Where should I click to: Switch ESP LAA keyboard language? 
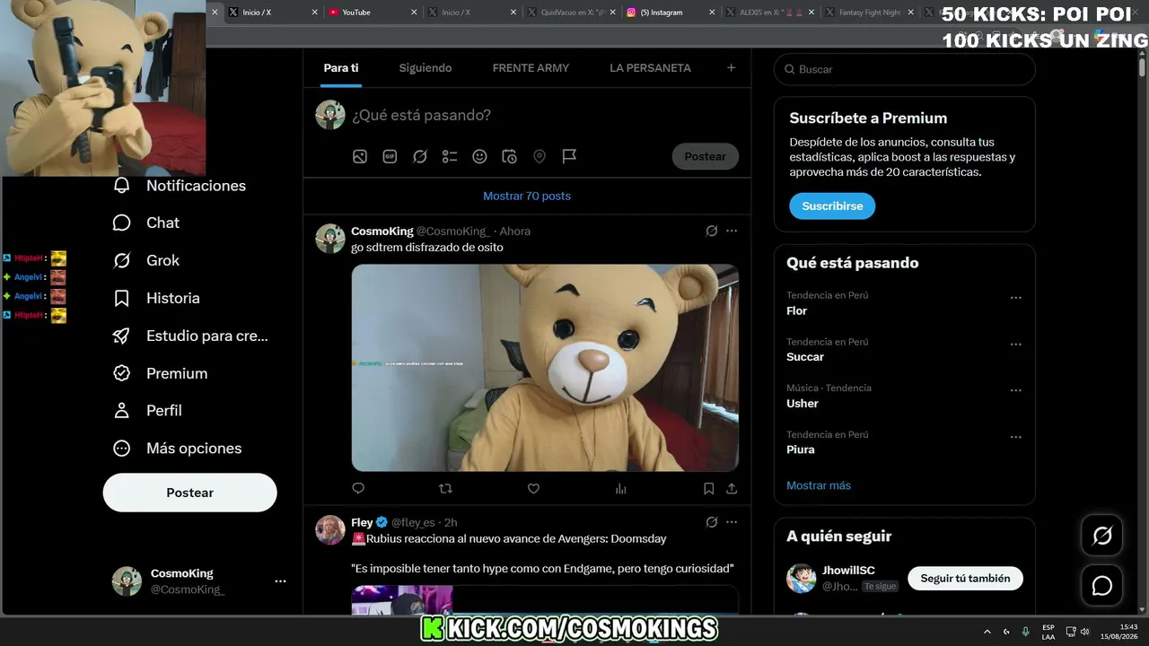1048,632
